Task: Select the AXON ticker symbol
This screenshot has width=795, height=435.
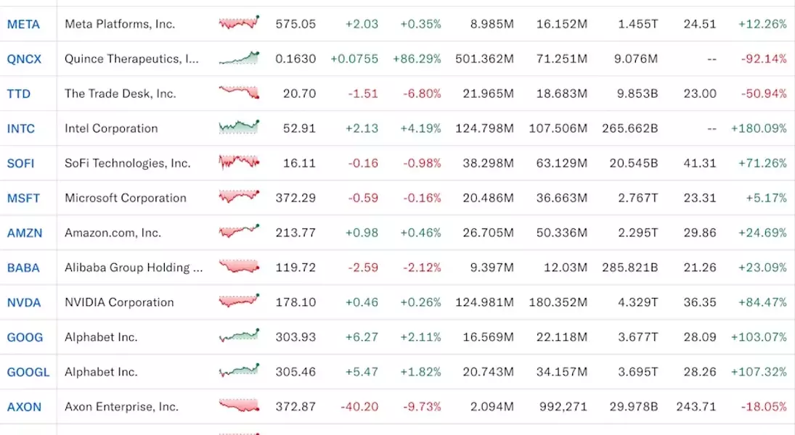Action: (x=24, y=407)
